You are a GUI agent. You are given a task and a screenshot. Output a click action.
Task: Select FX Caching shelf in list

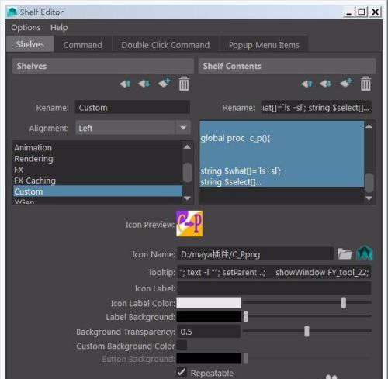pyautogui.click(x=98, y=181)
